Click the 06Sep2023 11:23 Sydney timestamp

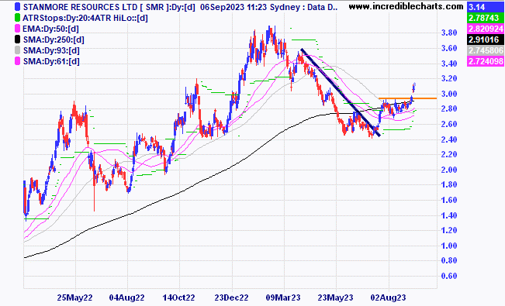point(253,7)
